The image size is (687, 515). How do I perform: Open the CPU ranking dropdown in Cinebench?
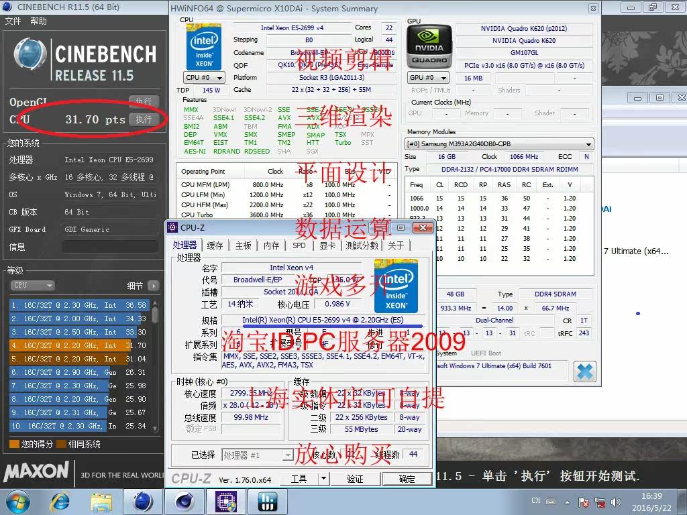tap(32, 286)
